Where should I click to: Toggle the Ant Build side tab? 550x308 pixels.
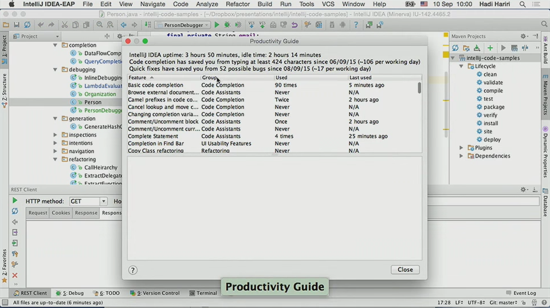pos(545,51)
